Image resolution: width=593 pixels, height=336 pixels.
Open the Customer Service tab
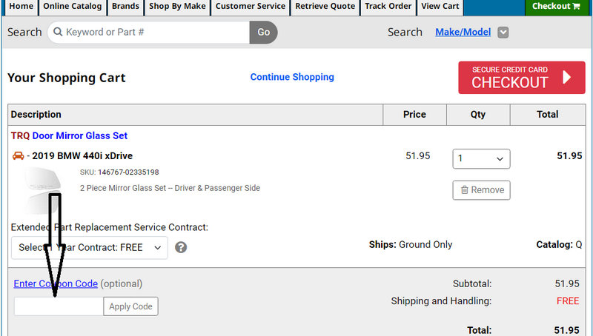pyautogui.click(x=251, y=7)
